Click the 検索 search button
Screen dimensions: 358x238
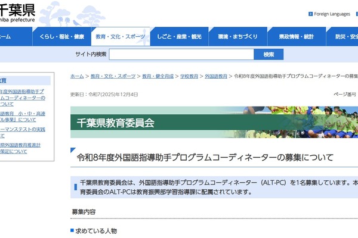(268, 54)
